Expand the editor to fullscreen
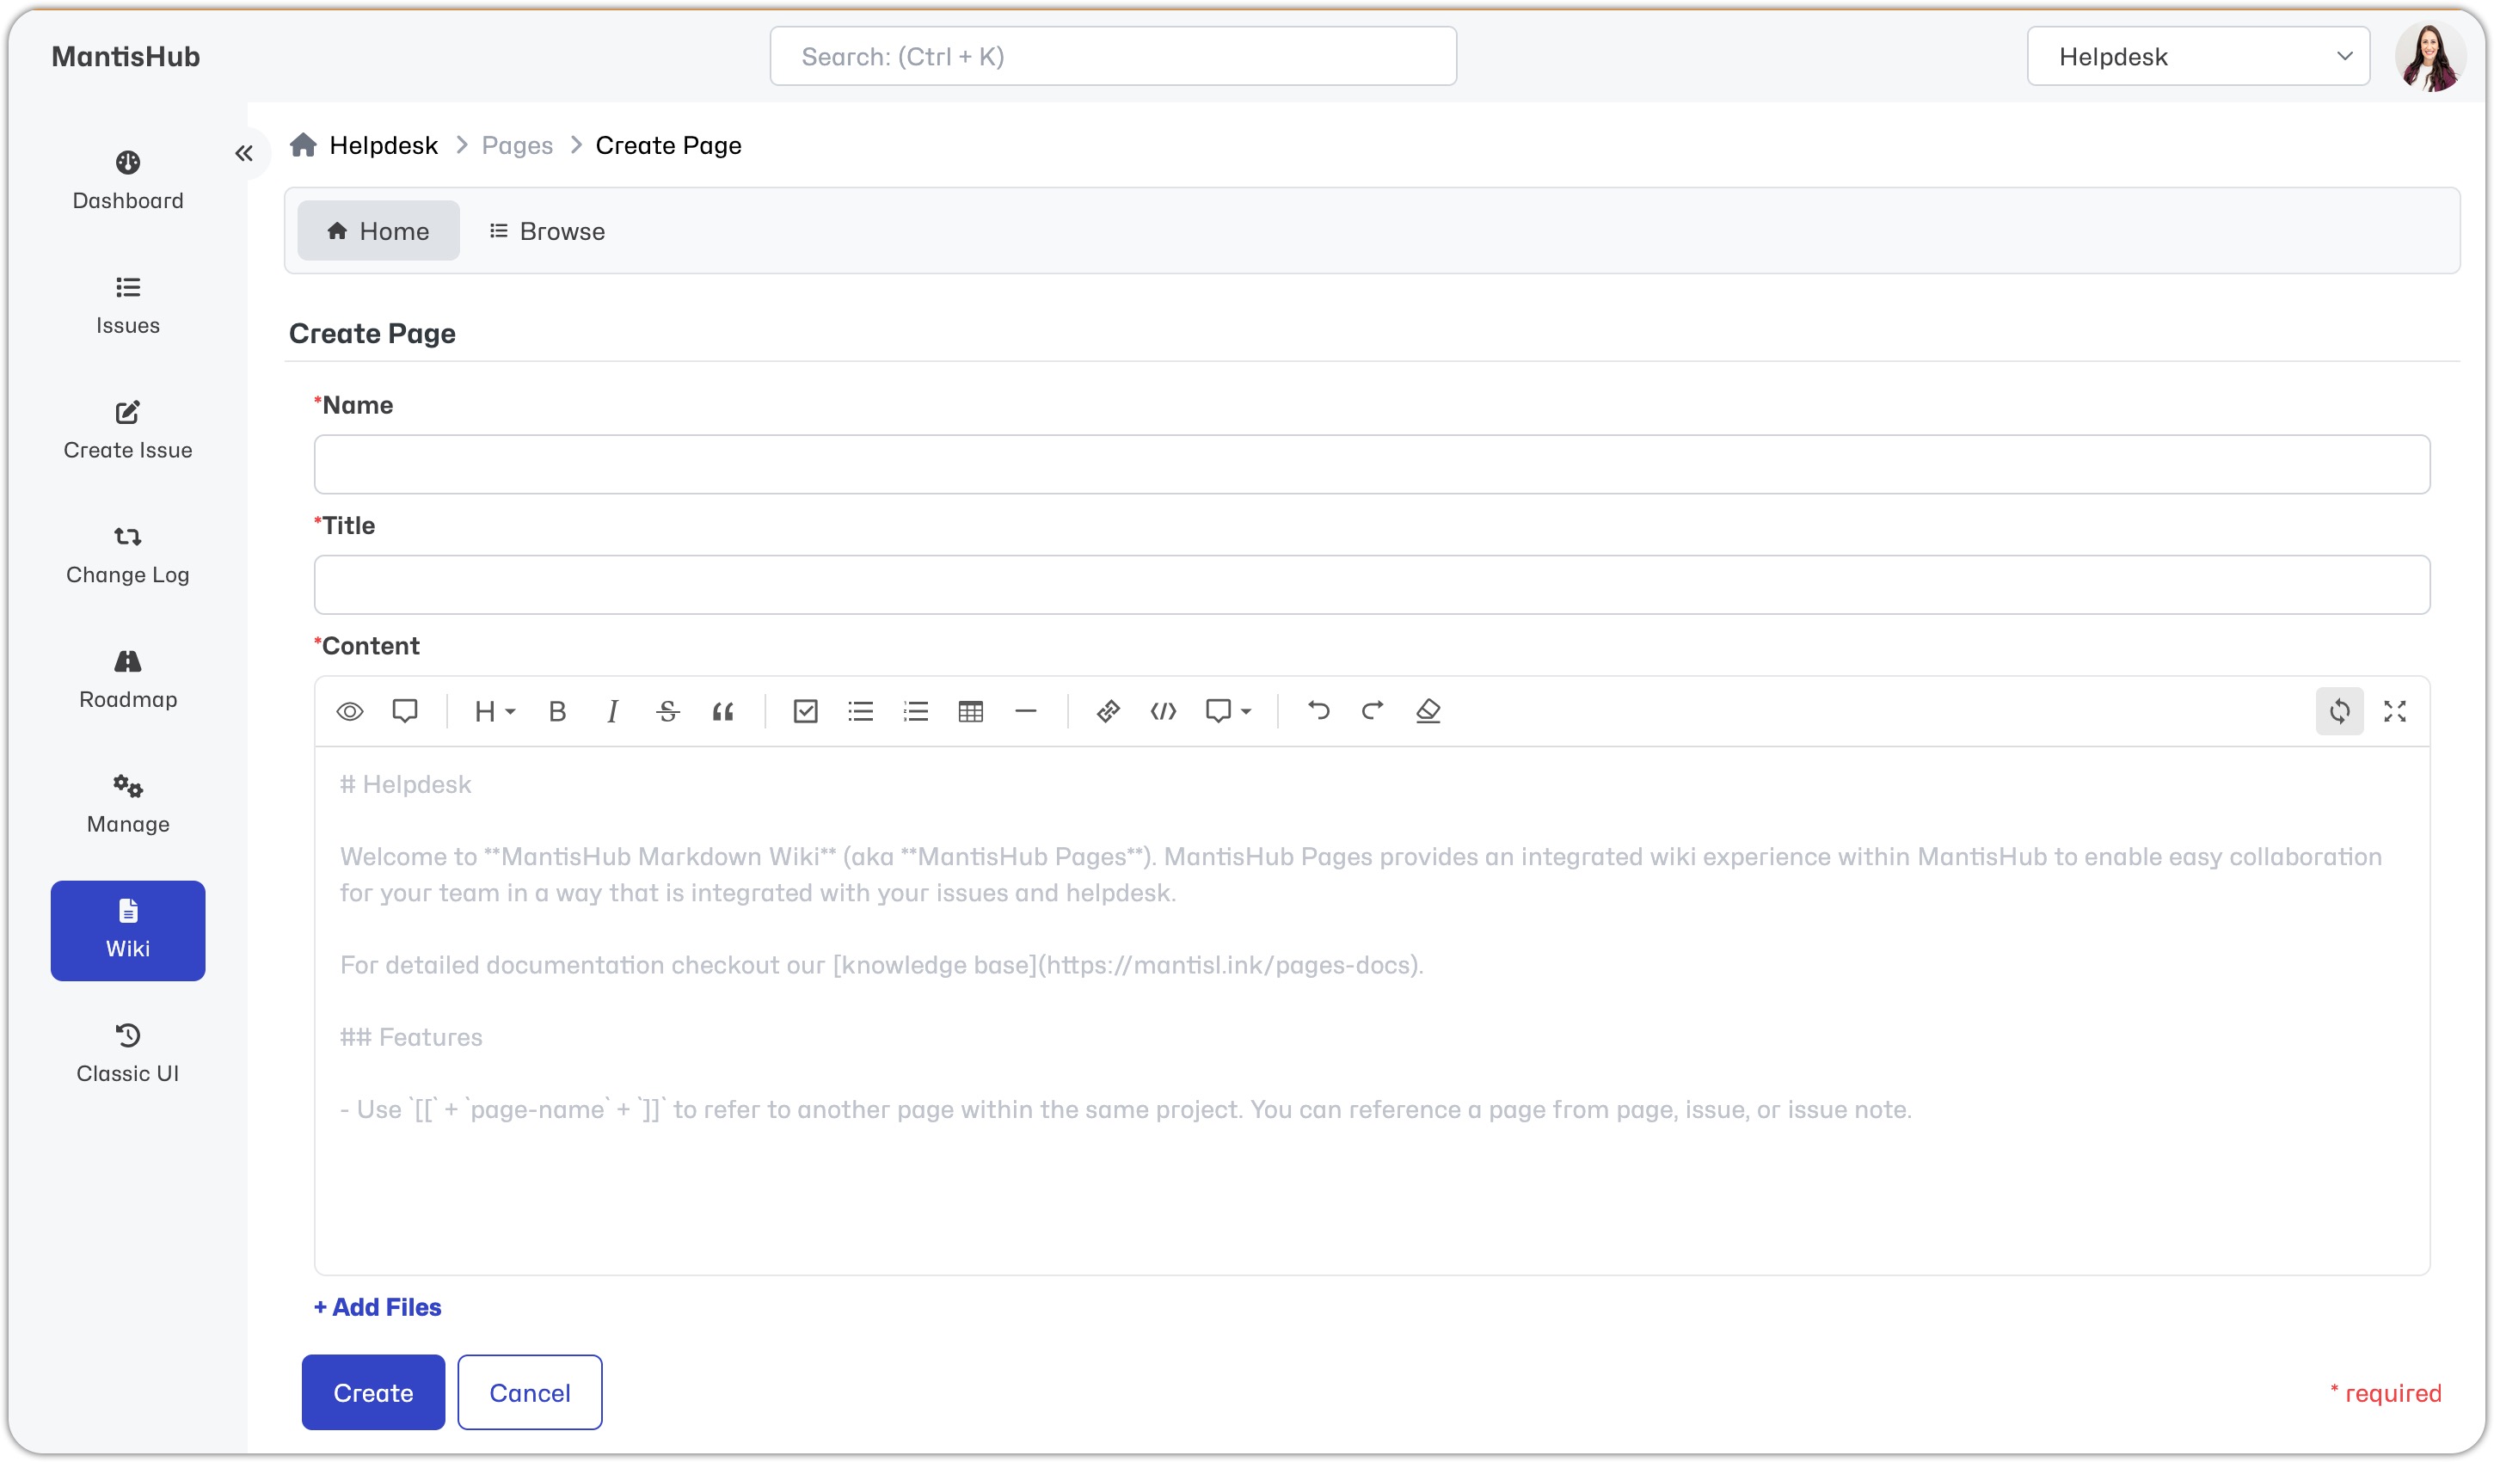 click(2395, 712)
